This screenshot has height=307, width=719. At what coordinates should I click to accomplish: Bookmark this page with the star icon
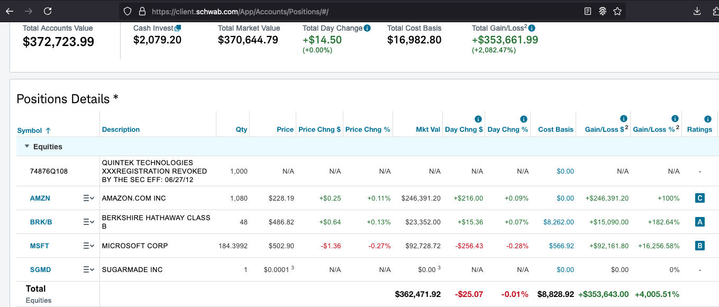[617, 11]
